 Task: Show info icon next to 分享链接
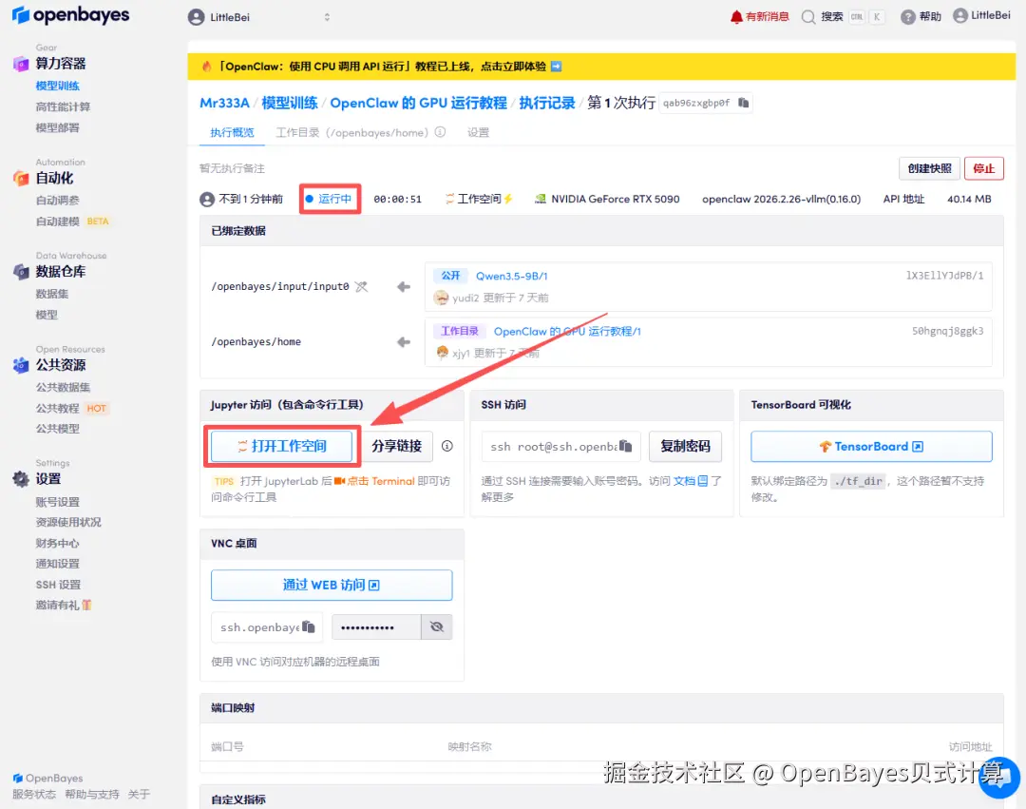click(x=446, y=446)
